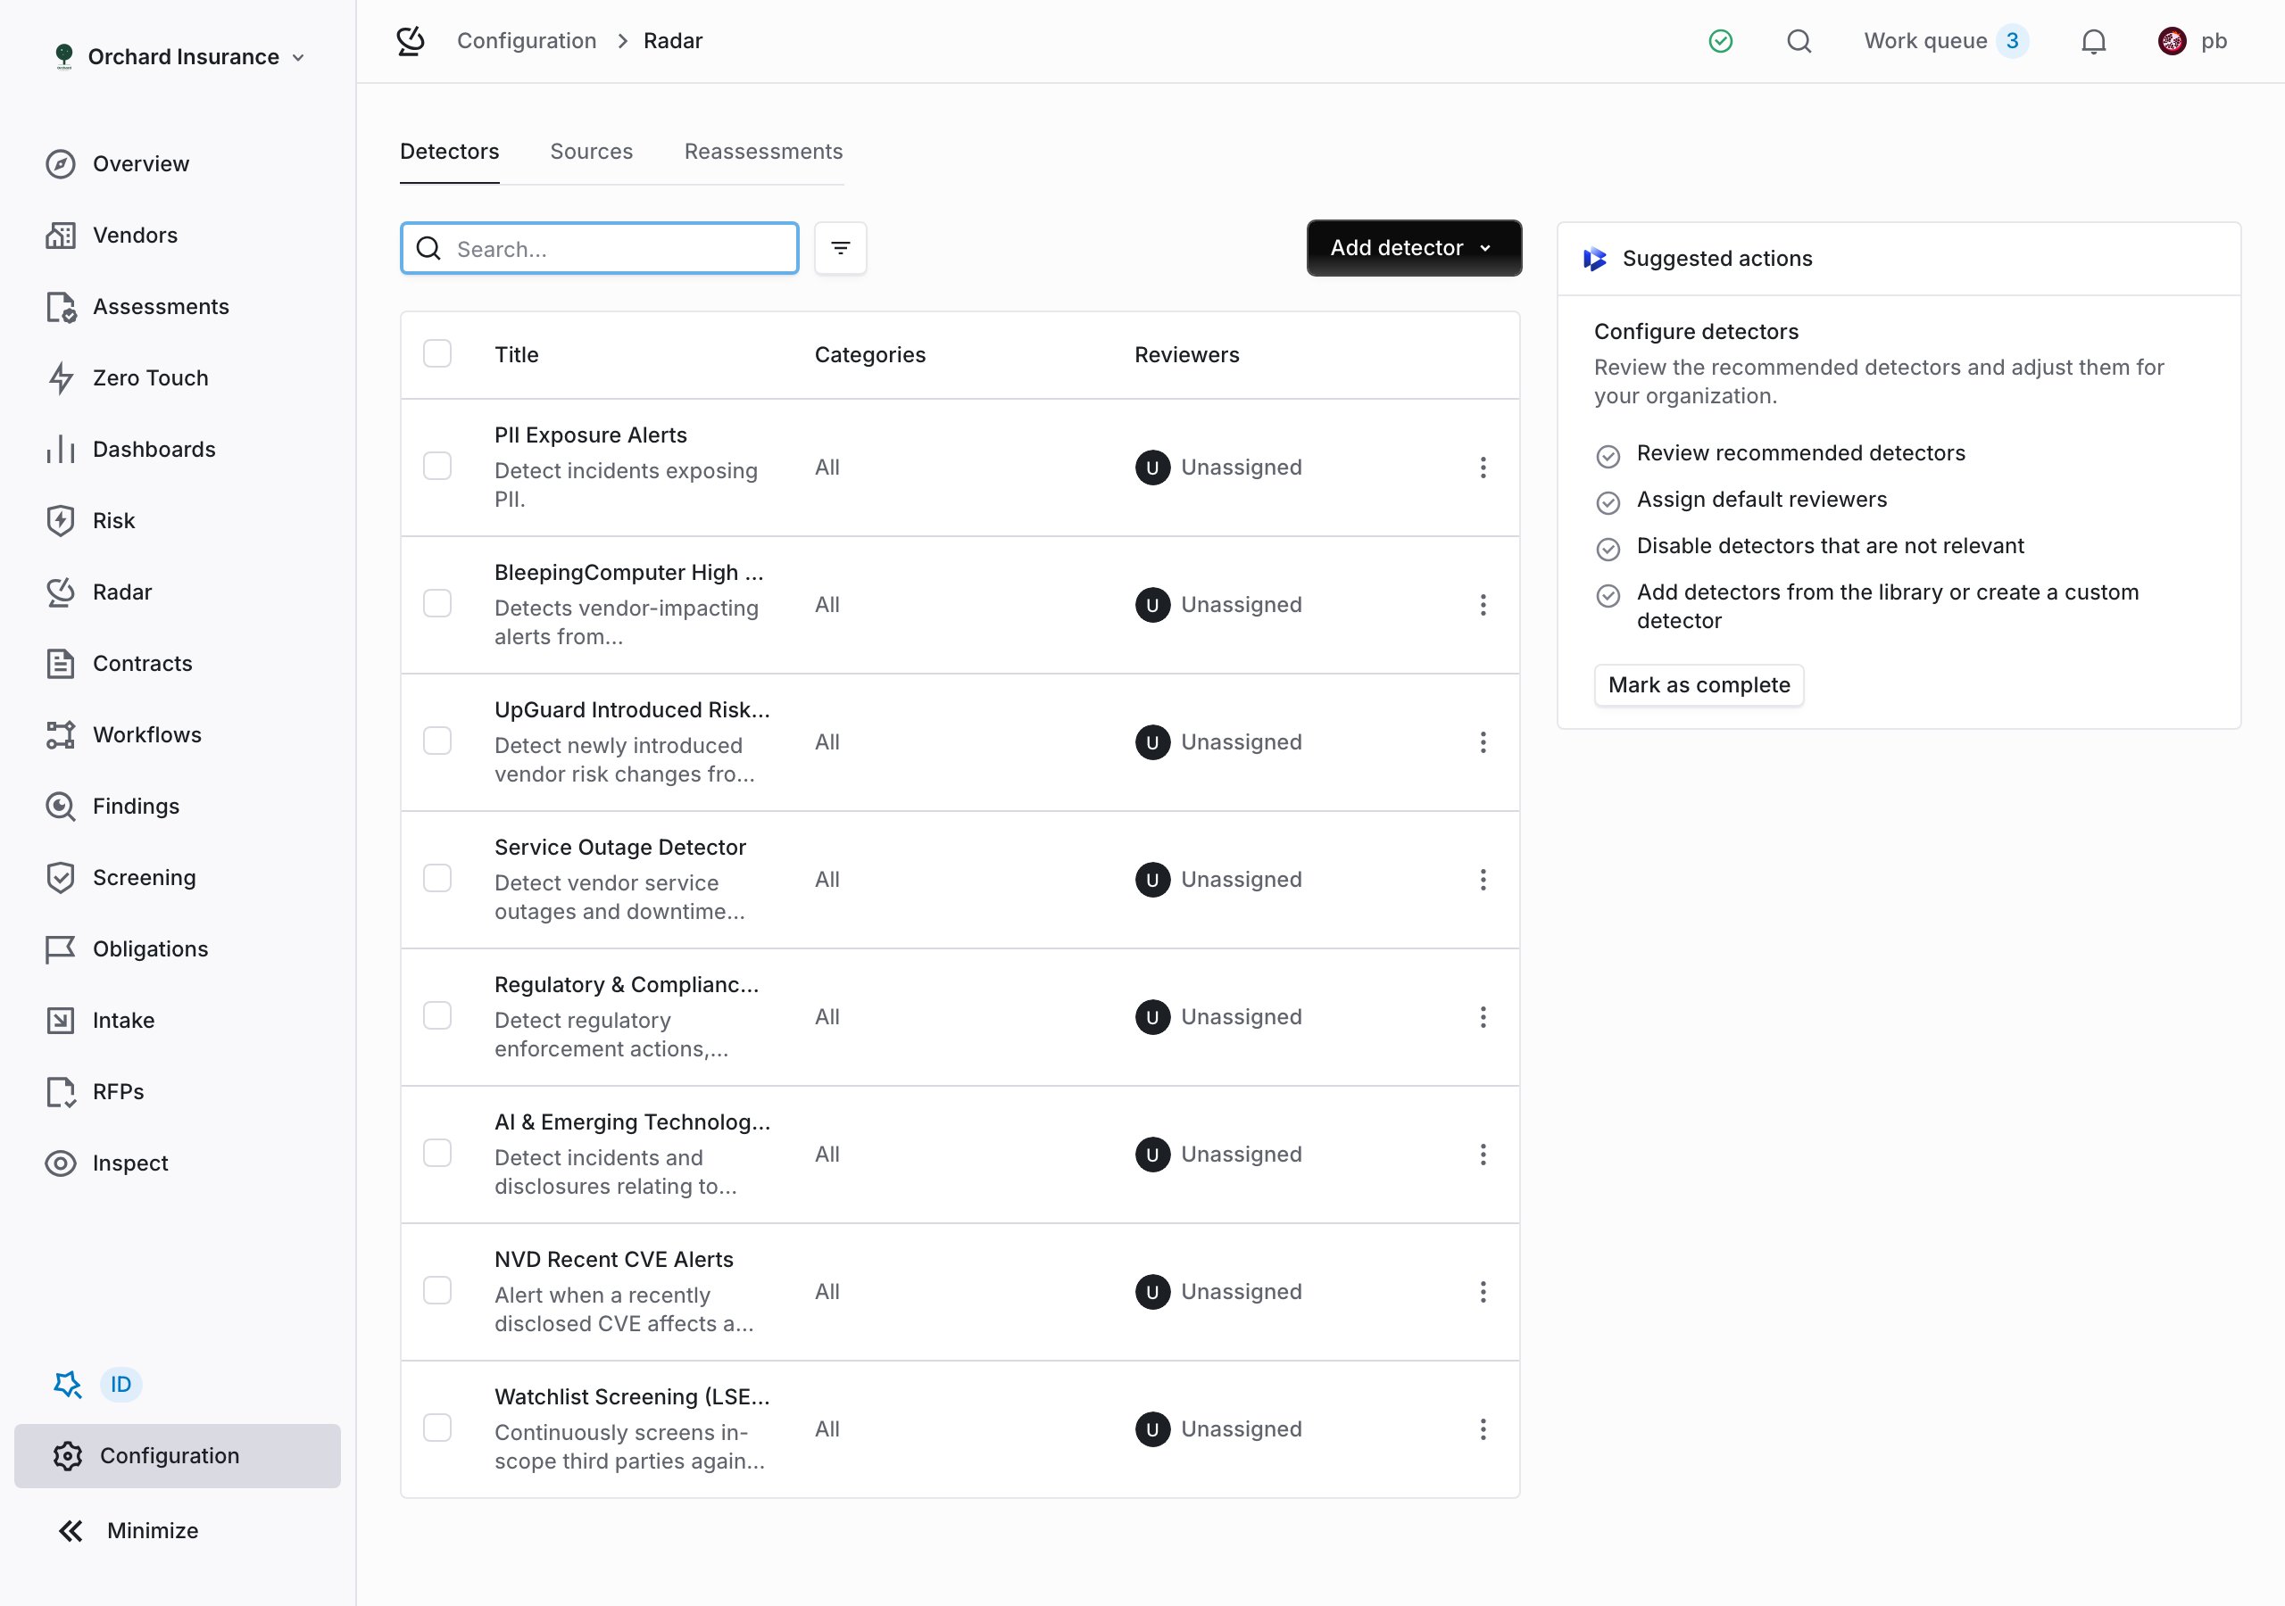
Task: Switch to the Reassessments tab
Action: [x=763, y=152]
